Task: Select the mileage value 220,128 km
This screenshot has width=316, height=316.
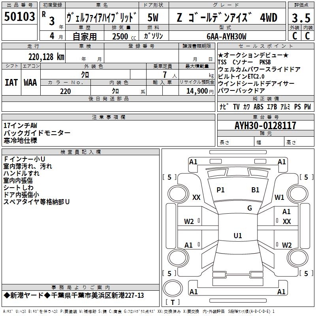Action: (x=46, y=56)
